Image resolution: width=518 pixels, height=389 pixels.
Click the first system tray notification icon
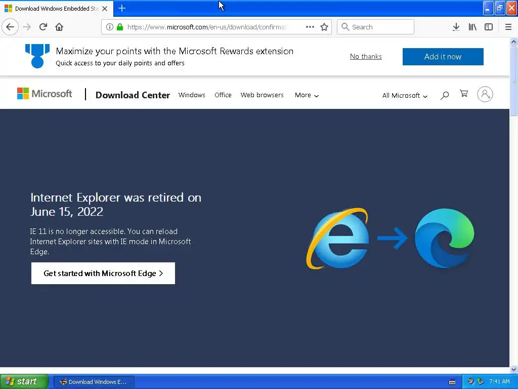[470, 381]
